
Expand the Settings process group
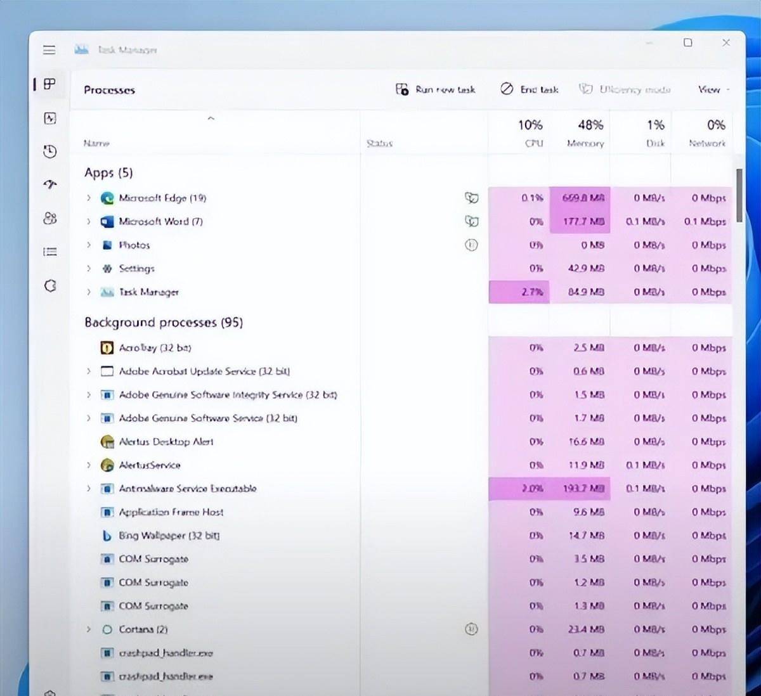[89, 268]
